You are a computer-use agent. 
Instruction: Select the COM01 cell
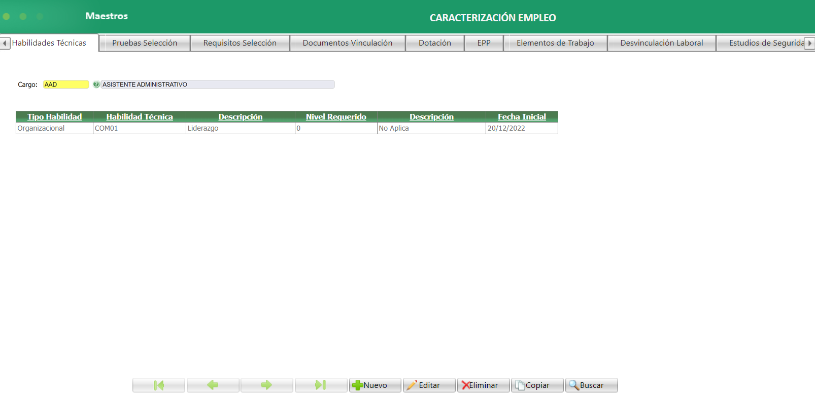[140, 128]
